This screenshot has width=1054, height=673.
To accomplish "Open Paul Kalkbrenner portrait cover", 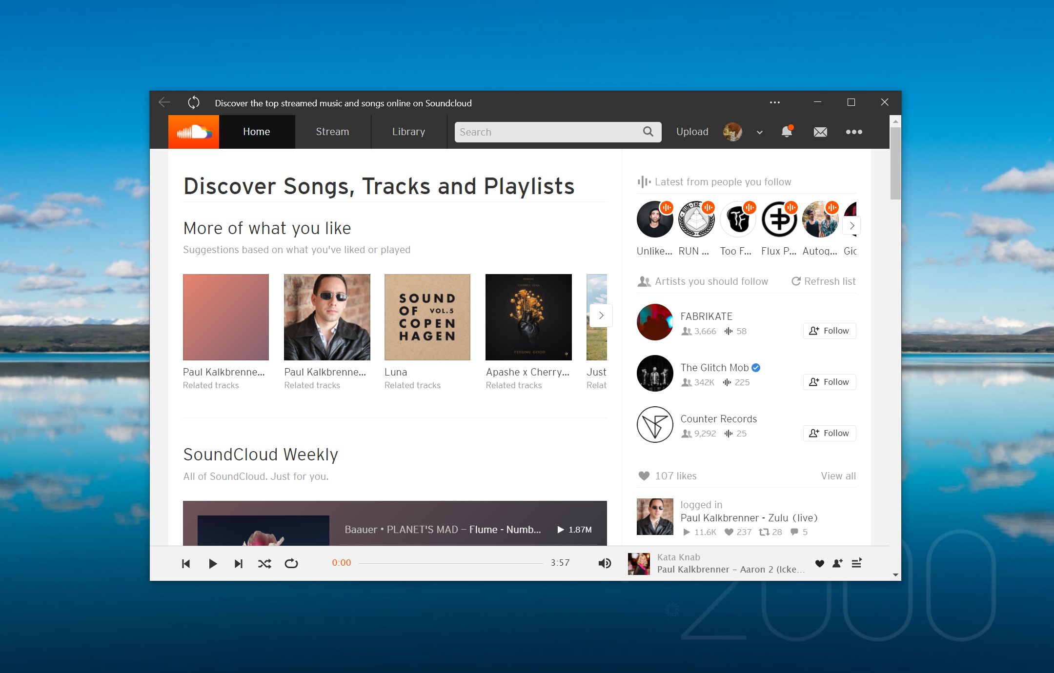I will click(x=327, y=317).
